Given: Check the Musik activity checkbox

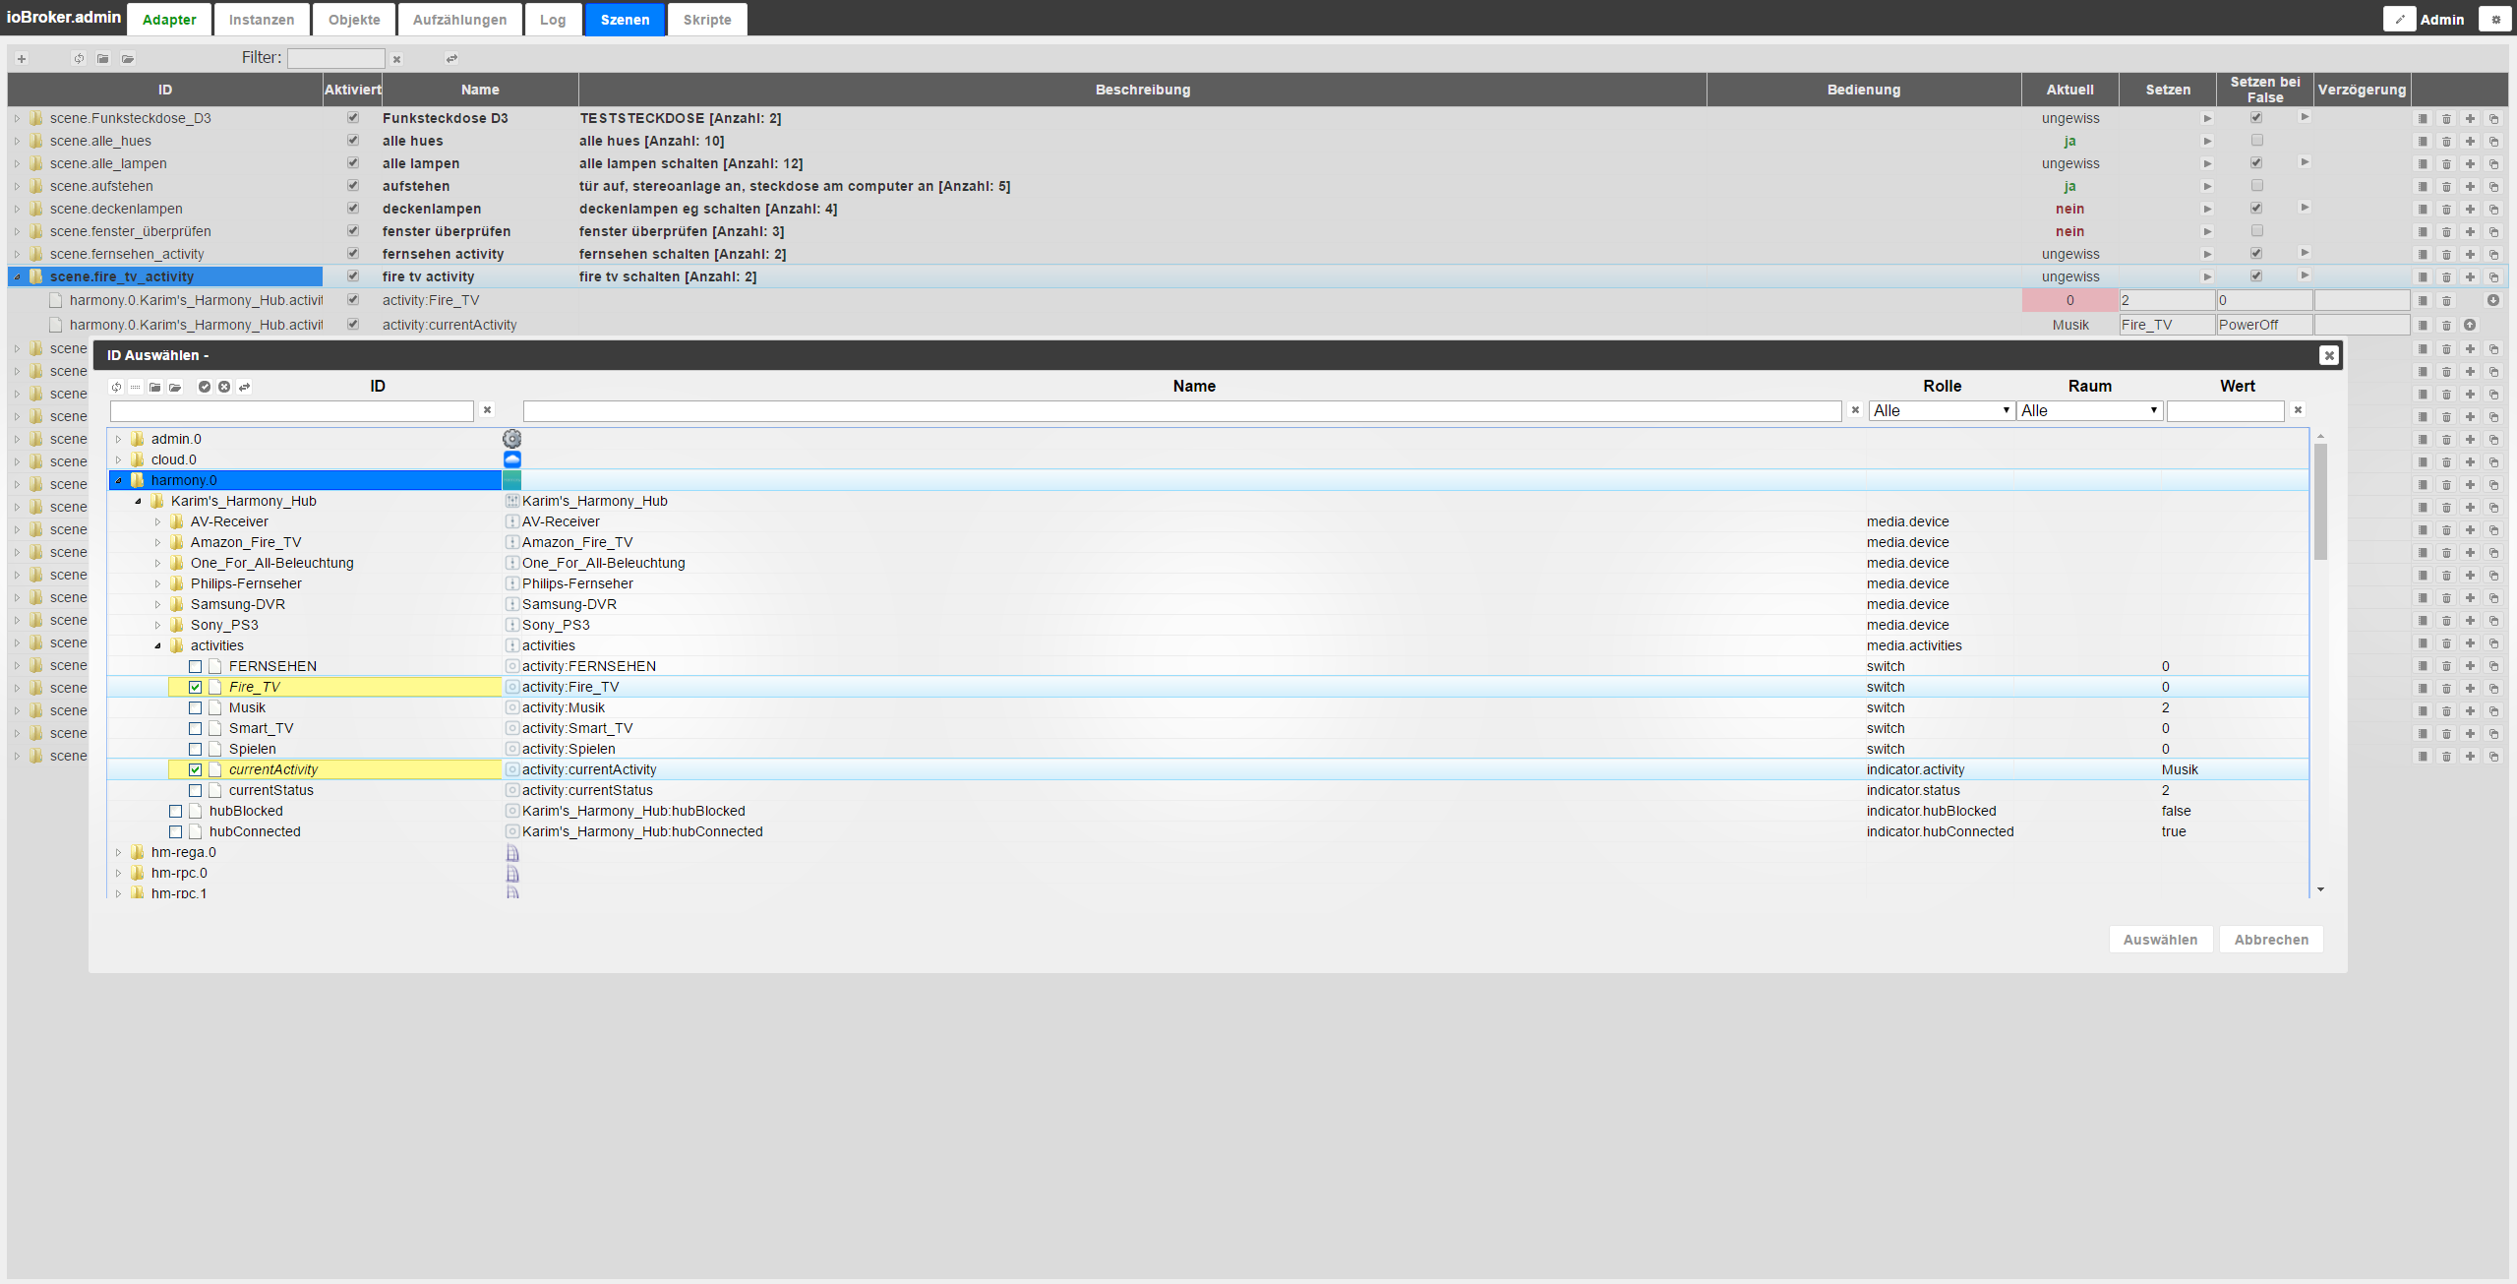Looking at the screenshot, I should [x=195, y=708].
